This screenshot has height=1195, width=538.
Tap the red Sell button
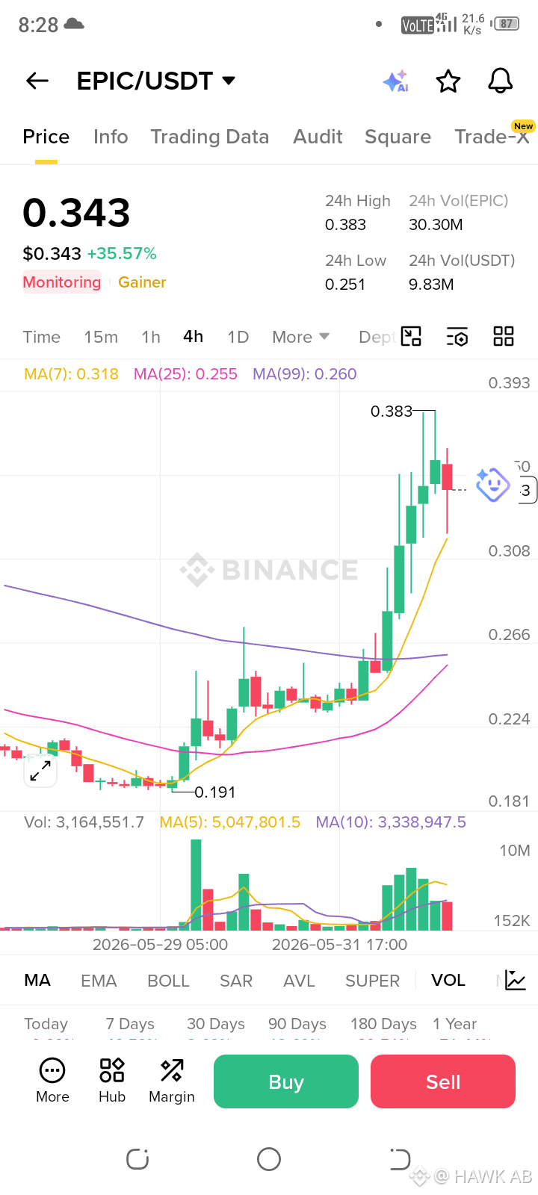coord(443,1081)
